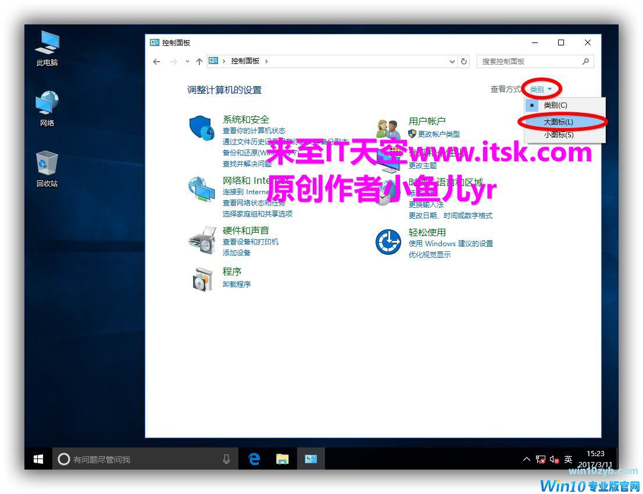Click the Control Panel address bar icon
The height and width of the screenshot is (494, 643).
coord(213,61)
